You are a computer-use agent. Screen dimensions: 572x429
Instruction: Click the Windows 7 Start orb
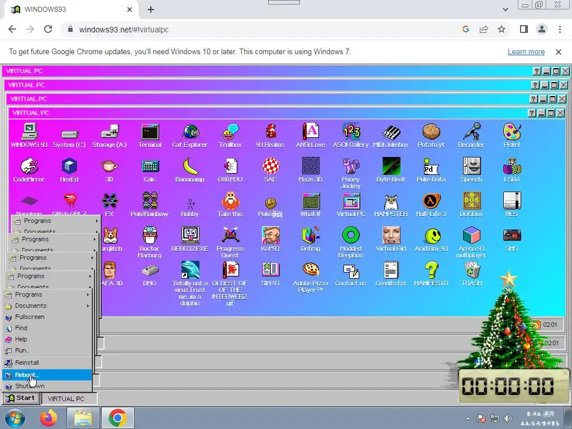pos(15,418)
